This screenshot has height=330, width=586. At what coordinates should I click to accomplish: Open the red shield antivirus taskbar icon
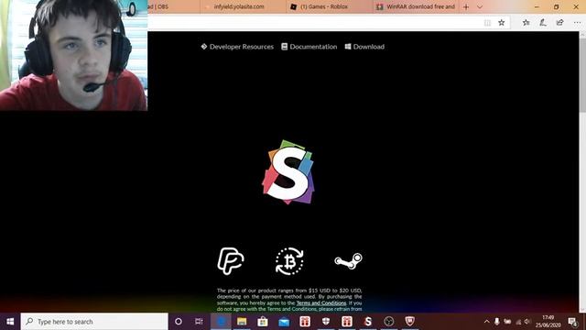[x=410, y=322]
